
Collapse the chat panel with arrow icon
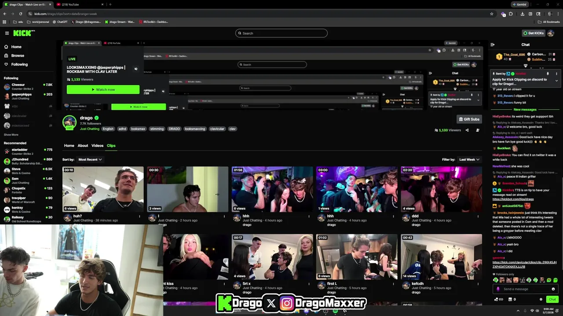pos(492,45)
